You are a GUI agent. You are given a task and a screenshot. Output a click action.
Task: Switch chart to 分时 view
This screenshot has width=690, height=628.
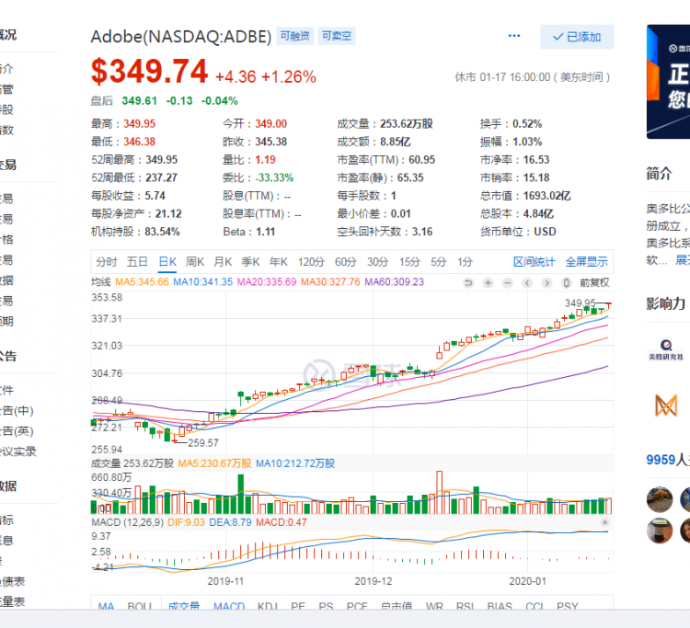(x=107, y=262)
